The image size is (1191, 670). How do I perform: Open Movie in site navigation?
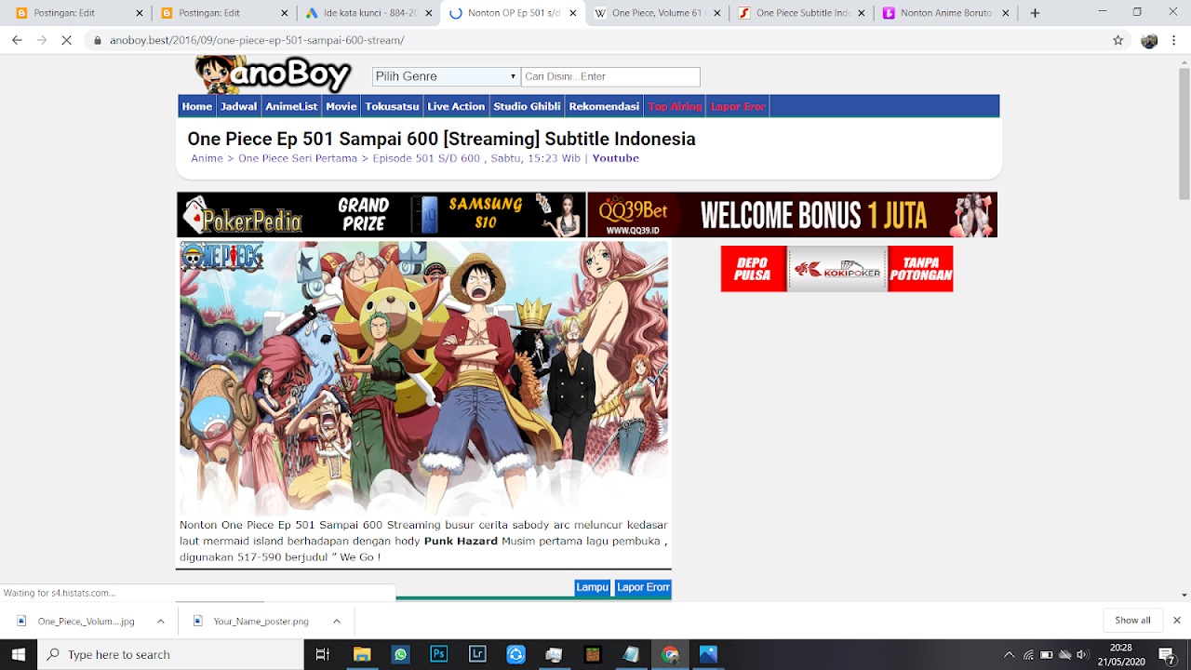point(341,106)
